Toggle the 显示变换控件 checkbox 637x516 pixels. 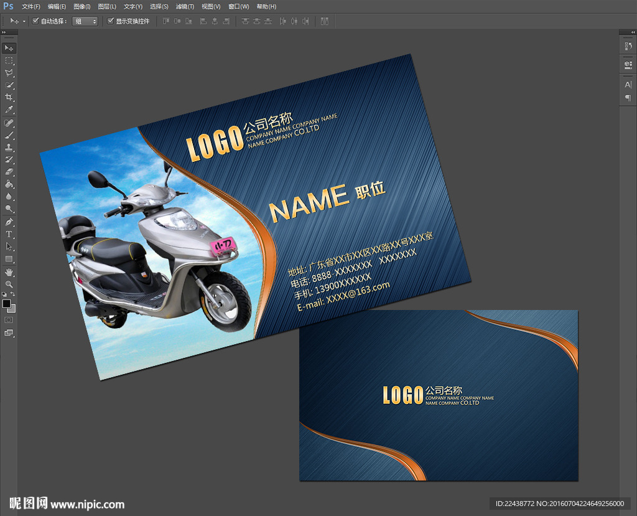[x=111, y=21]
